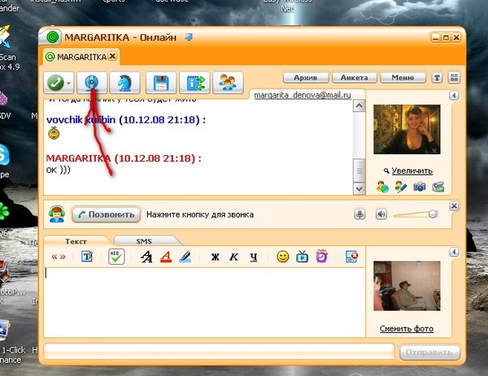Open the font selection icon
488x376 pixels.
point(146,257)
